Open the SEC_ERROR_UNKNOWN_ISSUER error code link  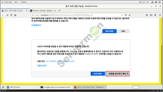coord(60,61)
